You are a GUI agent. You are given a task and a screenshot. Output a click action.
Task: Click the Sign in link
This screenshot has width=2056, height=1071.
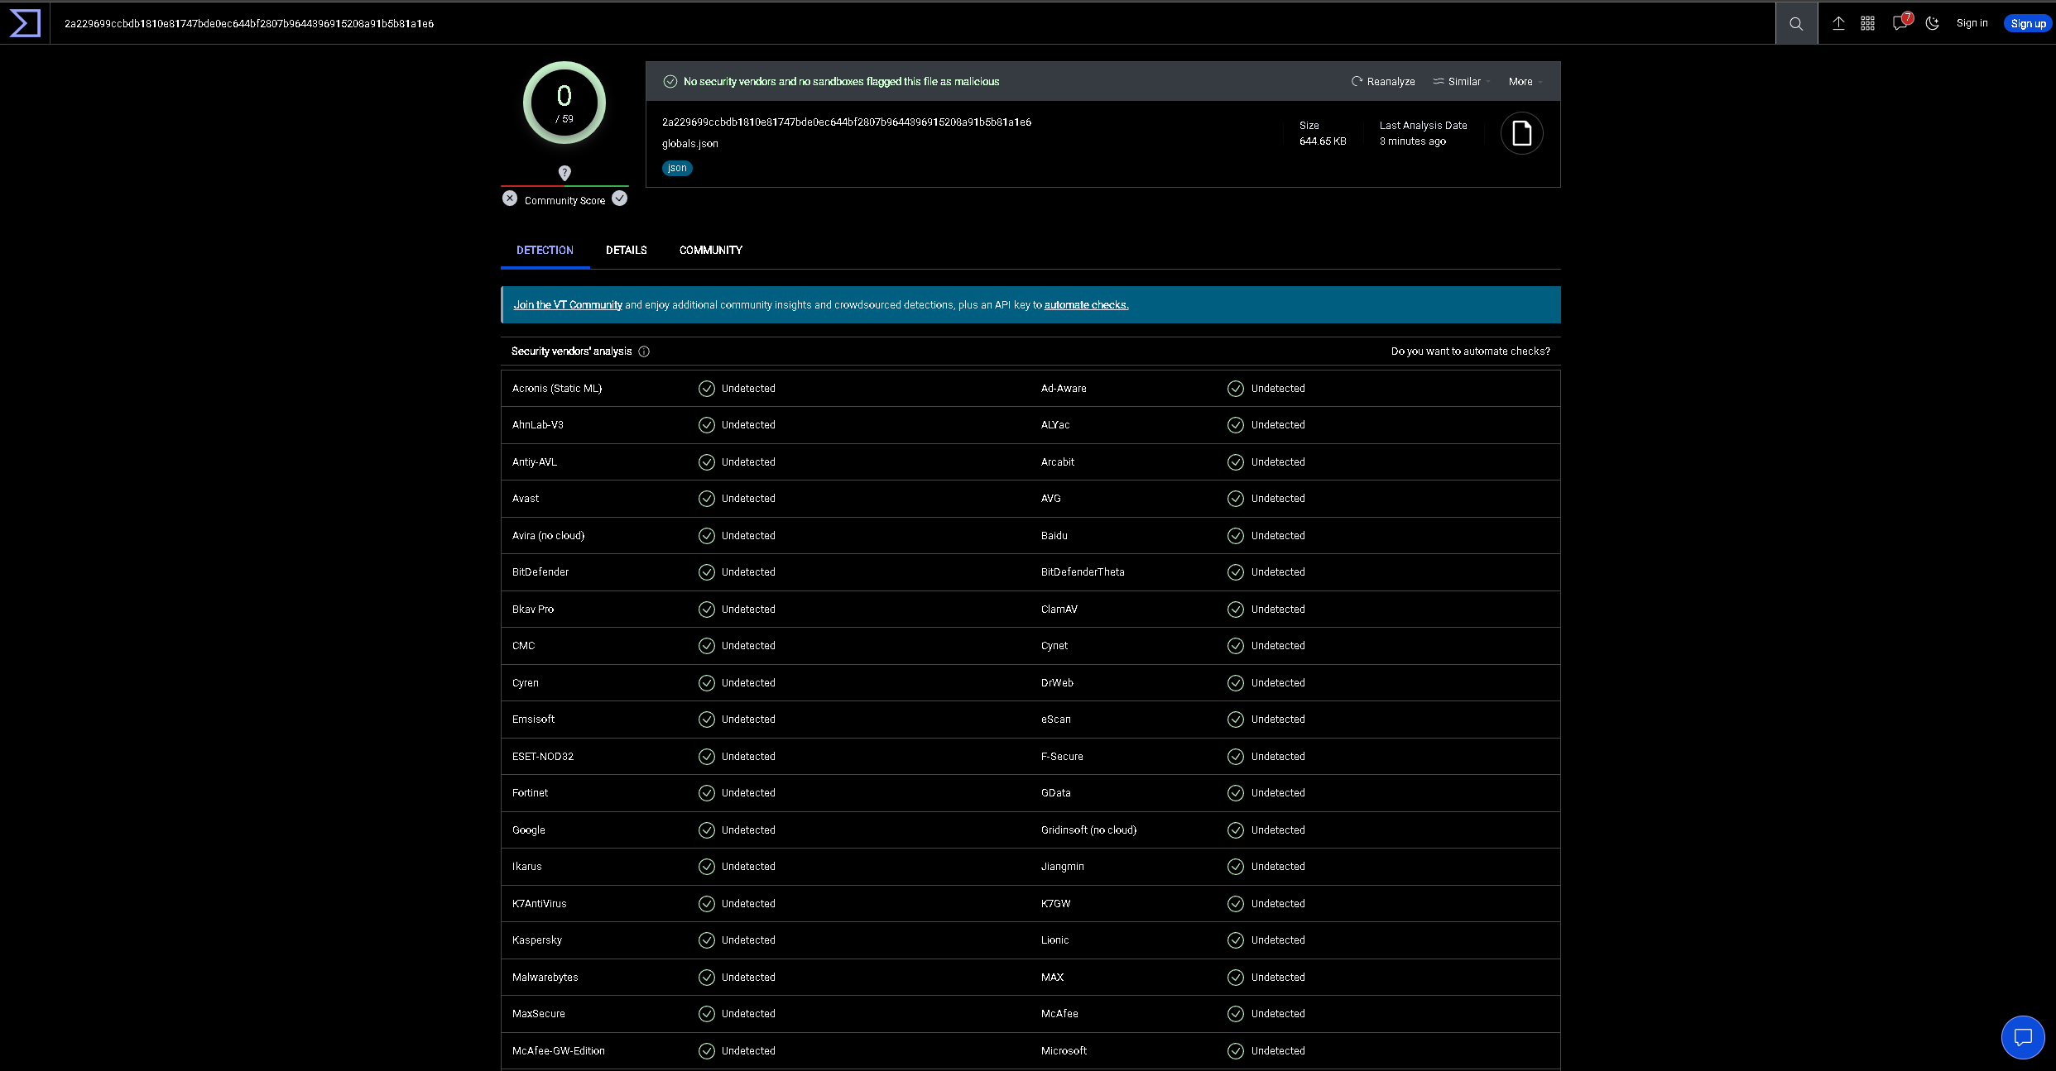1972,23
